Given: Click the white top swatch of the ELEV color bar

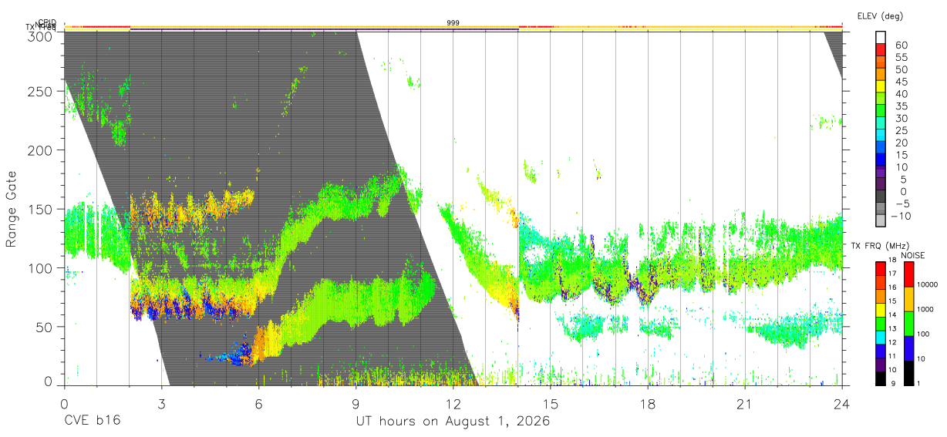Looking at the screenshot, I should click(x=880, y=37).
